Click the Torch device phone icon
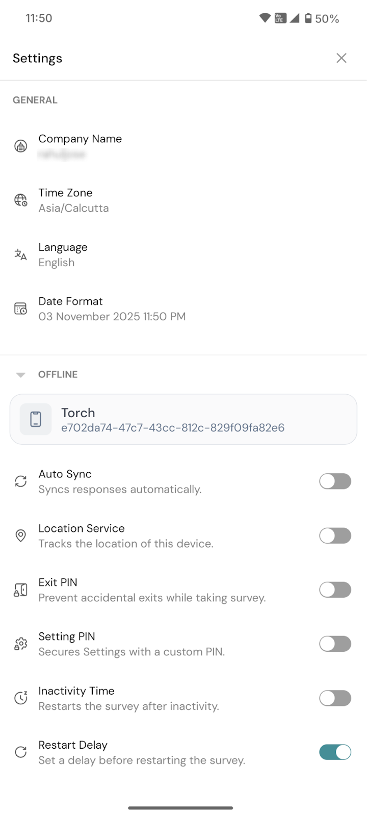 point(36,419)
